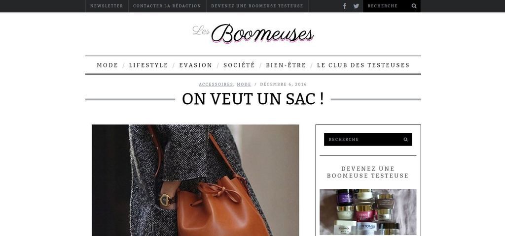Focus the sidebar Recherche field
Image resolution: width=505 pixels, height=236 pixels.
(x=363, y=139)
